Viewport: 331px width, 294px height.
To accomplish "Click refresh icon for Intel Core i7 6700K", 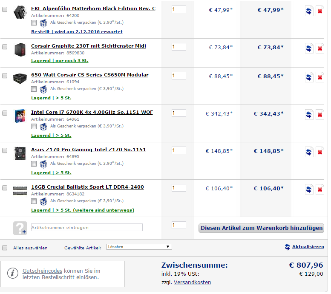I will 309,115.
